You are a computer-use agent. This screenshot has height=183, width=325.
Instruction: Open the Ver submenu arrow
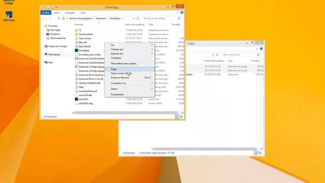coord(152,45)
